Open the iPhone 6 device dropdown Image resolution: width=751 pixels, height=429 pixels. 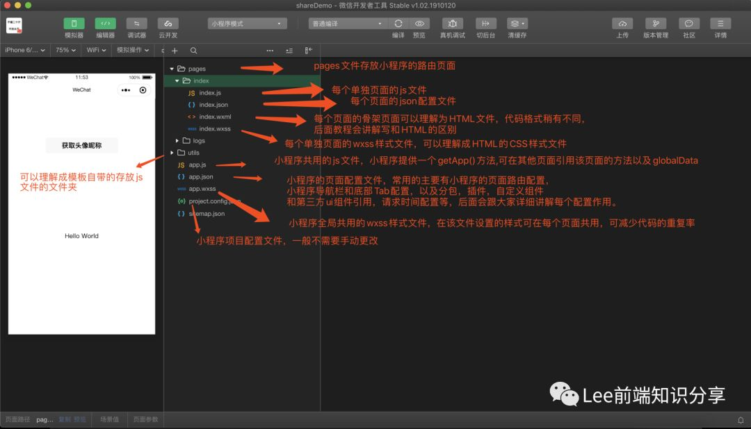(x=25, y=50)
